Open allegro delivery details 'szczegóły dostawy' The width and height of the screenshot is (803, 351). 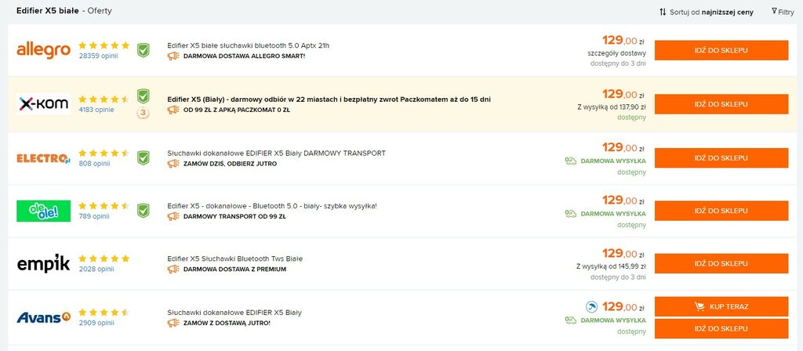[616, 52]
